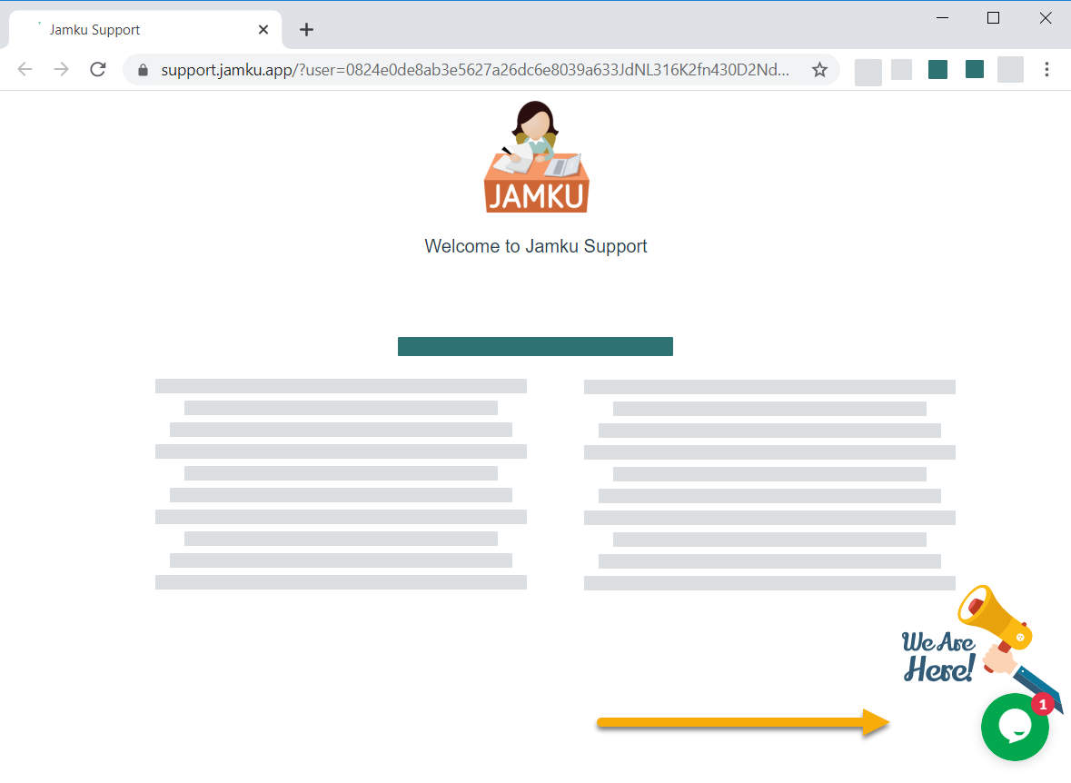
Task: Open a new browser tab
Action: pos(306,29)
